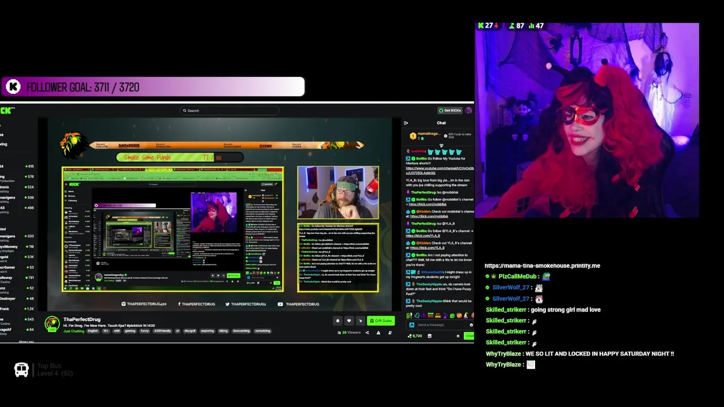Viewport: 724px width, 407px height.
Task: Expand the gift leaderboard chevron under mamatinaga
Action: 441,146
